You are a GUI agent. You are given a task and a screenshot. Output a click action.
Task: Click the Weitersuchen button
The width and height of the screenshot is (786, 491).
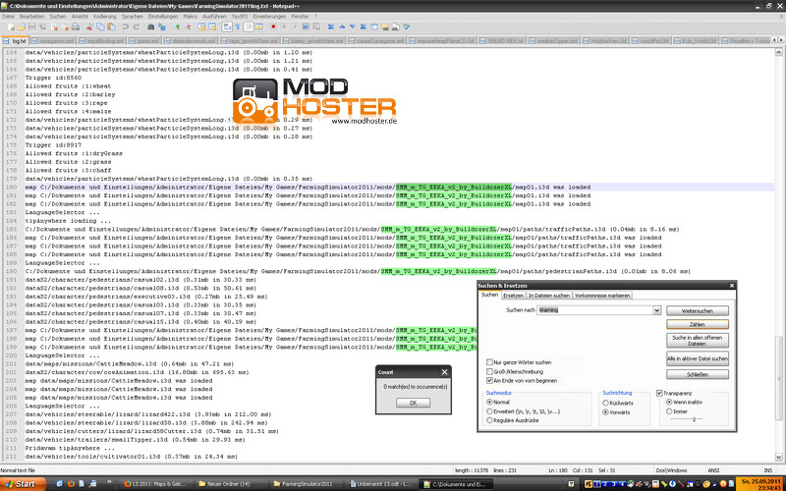click(x=698, y=310)
